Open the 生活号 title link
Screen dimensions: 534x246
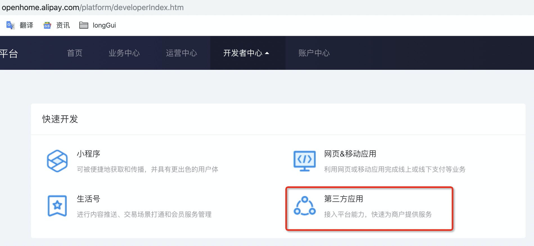(89, 199)
